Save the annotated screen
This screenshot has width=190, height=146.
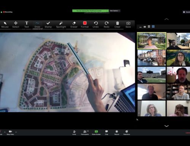point(128,24)
